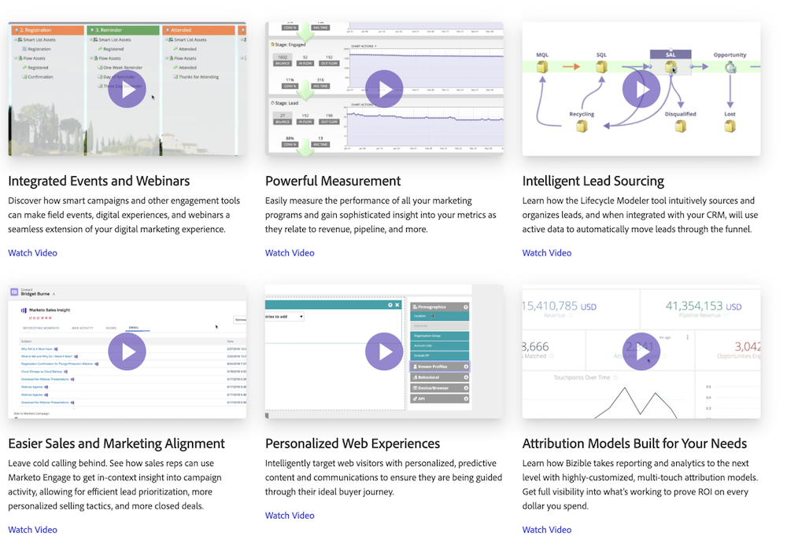Follow Watch Video link under Intelligent Lead Sourcing
The width and height of the screenshot is (787, 544).
[x=547, y=252]
